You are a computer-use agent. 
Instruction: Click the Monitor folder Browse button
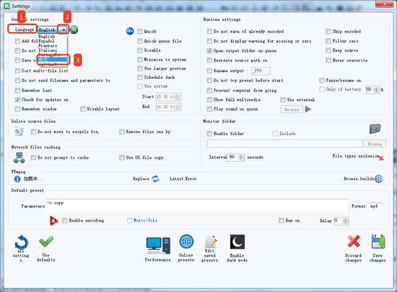click(x=374, y=144)
